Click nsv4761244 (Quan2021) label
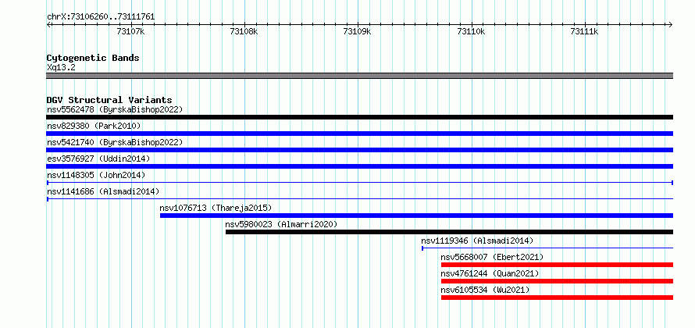 490,273
